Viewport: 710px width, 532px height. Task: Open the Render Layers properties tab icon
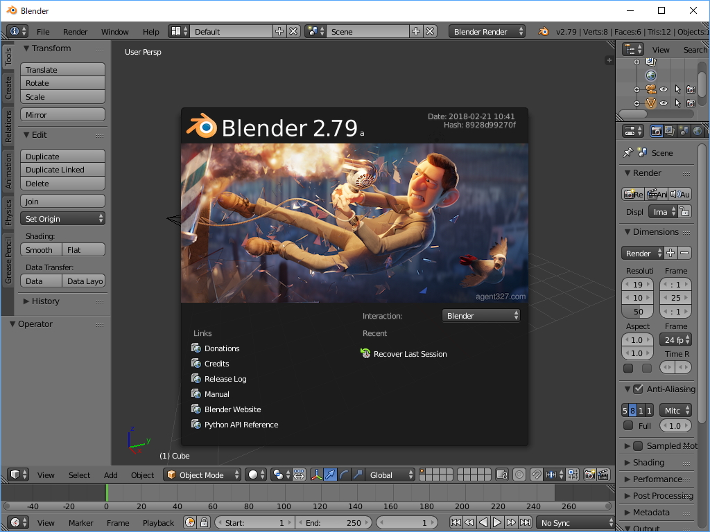(669, 131)
